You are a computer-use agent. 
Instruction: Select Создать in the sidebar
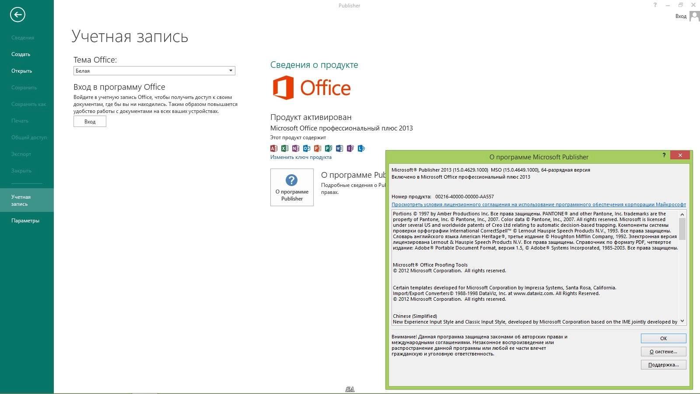pyautogui.click(x=21, y=54)
